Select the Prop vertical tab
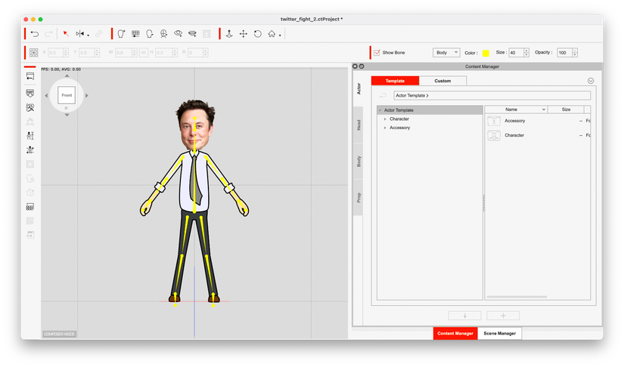This screenshot has height=367, width=624. click(359, 197)
